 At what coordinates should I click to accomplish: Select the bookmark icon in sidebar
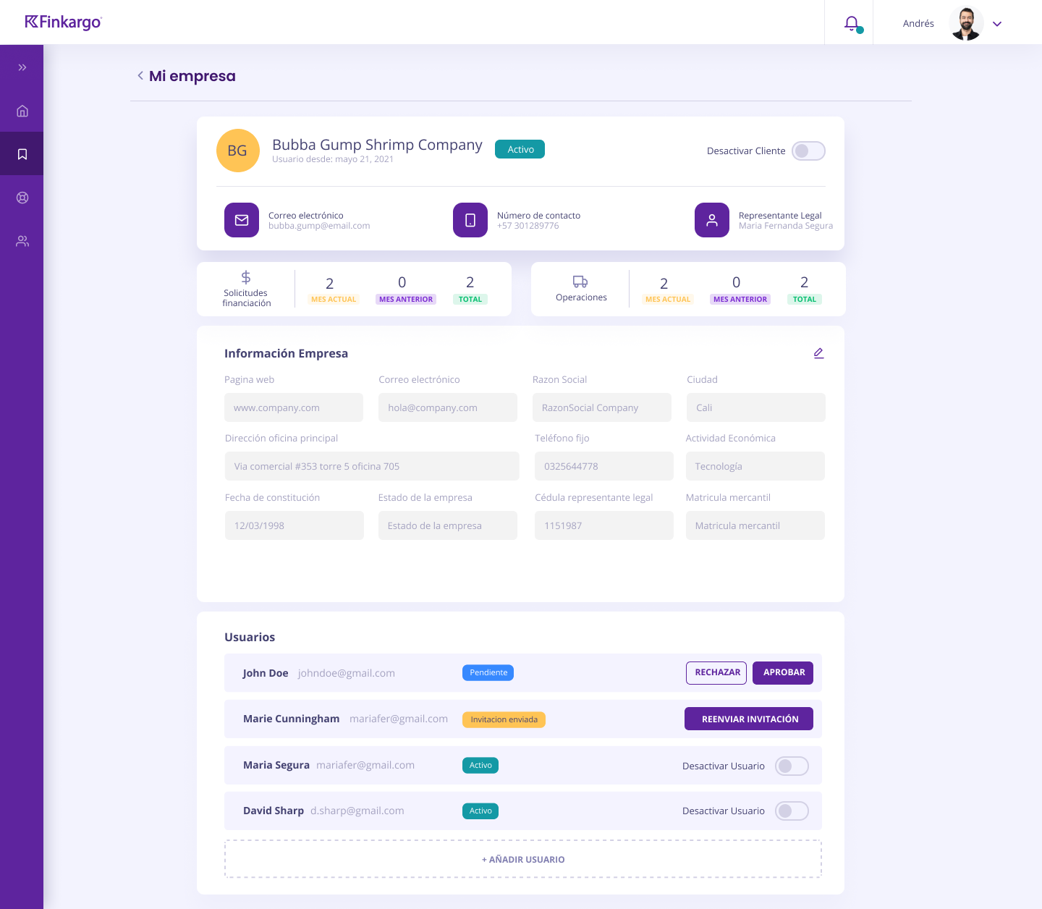22,154
